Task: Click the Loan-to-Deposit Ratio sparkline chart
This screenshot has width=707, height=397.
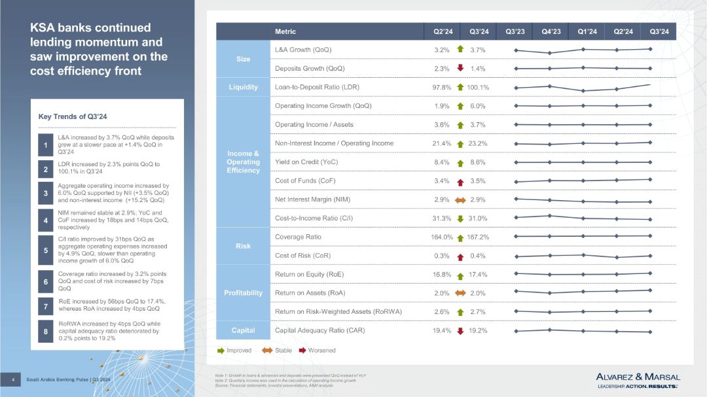Action: click(x=583, y=88)
